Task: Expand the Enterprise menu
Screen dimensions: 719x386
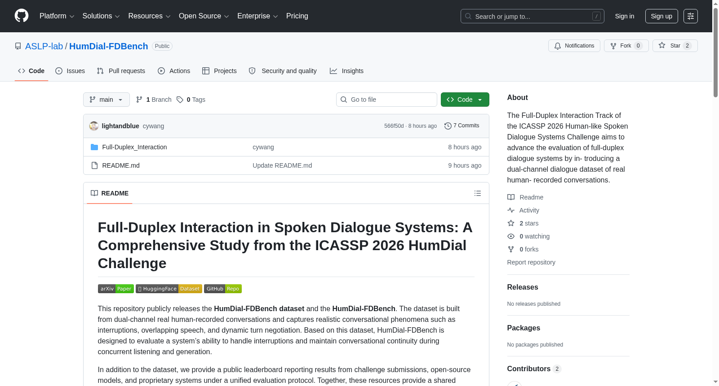Action: click(x=257, y=16)
